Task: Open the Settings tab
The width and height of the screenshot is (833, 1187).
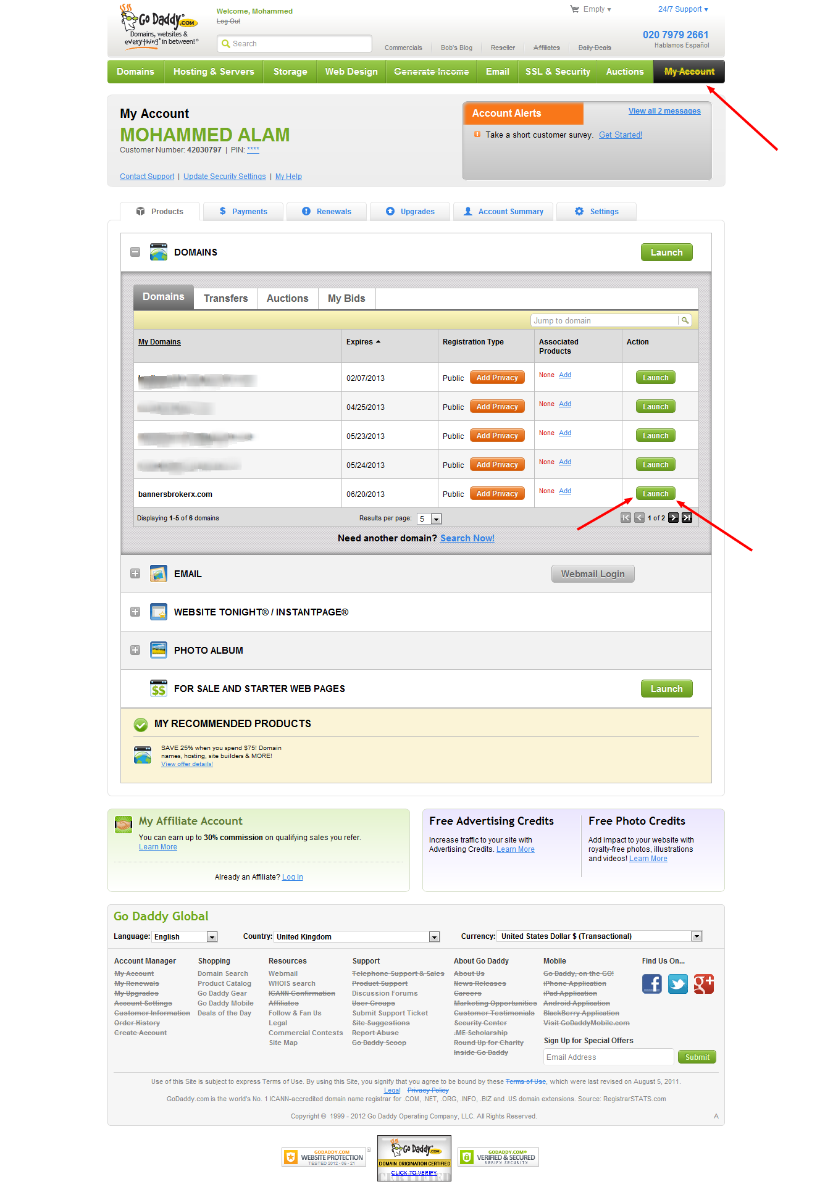Action: click(x=596, y=211)
